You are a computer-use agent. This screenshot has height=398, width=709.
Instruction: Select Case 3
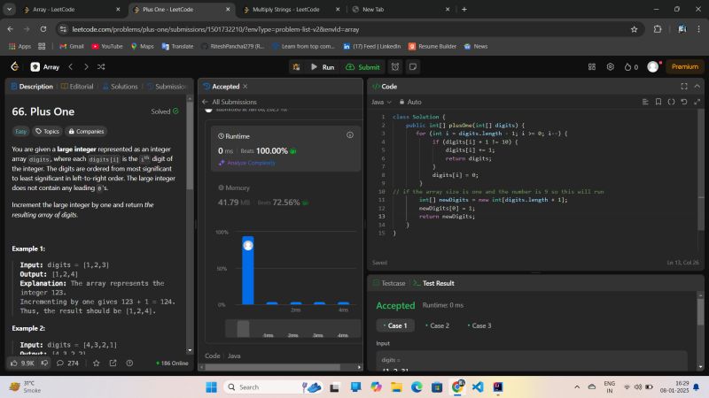[479, 325]
